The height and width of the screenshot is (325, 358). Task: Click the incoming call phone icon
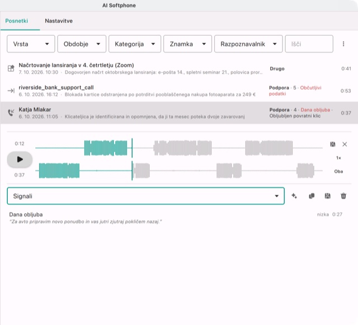point(11,112)
